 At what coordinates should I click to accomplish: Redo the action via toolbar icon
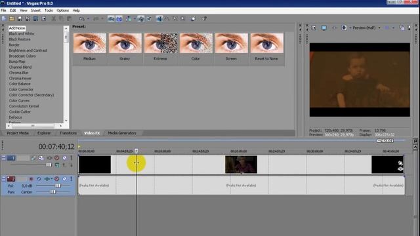point(96,19)
